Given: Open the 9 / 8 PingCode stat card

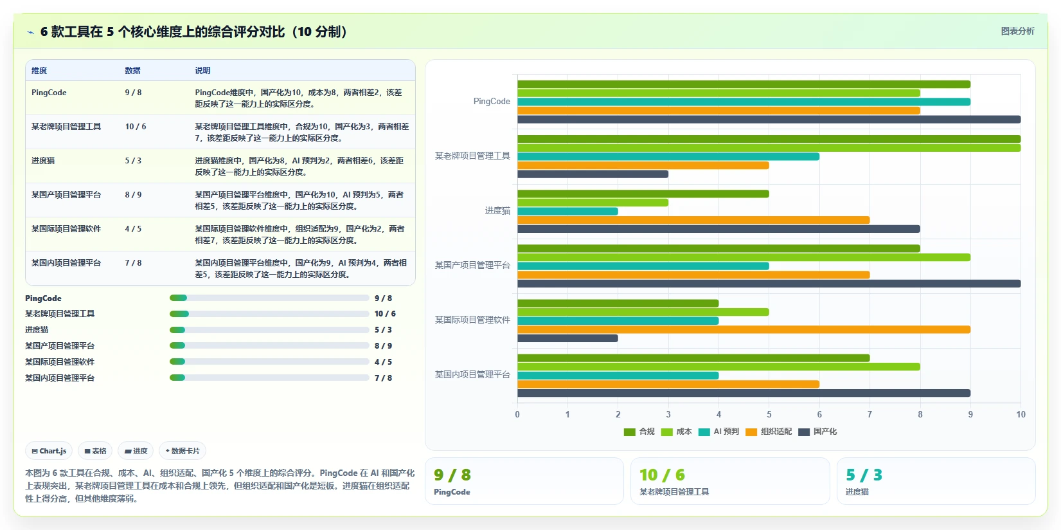Looking at the screenshot, I should pyautogui.click(x=524, y=481).
